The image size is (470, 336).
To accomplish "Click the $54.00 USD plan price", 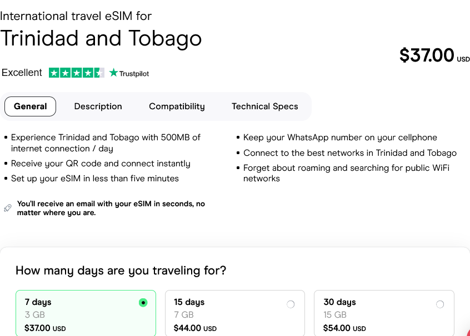I will pyautogui.click(x=344, y=328).
